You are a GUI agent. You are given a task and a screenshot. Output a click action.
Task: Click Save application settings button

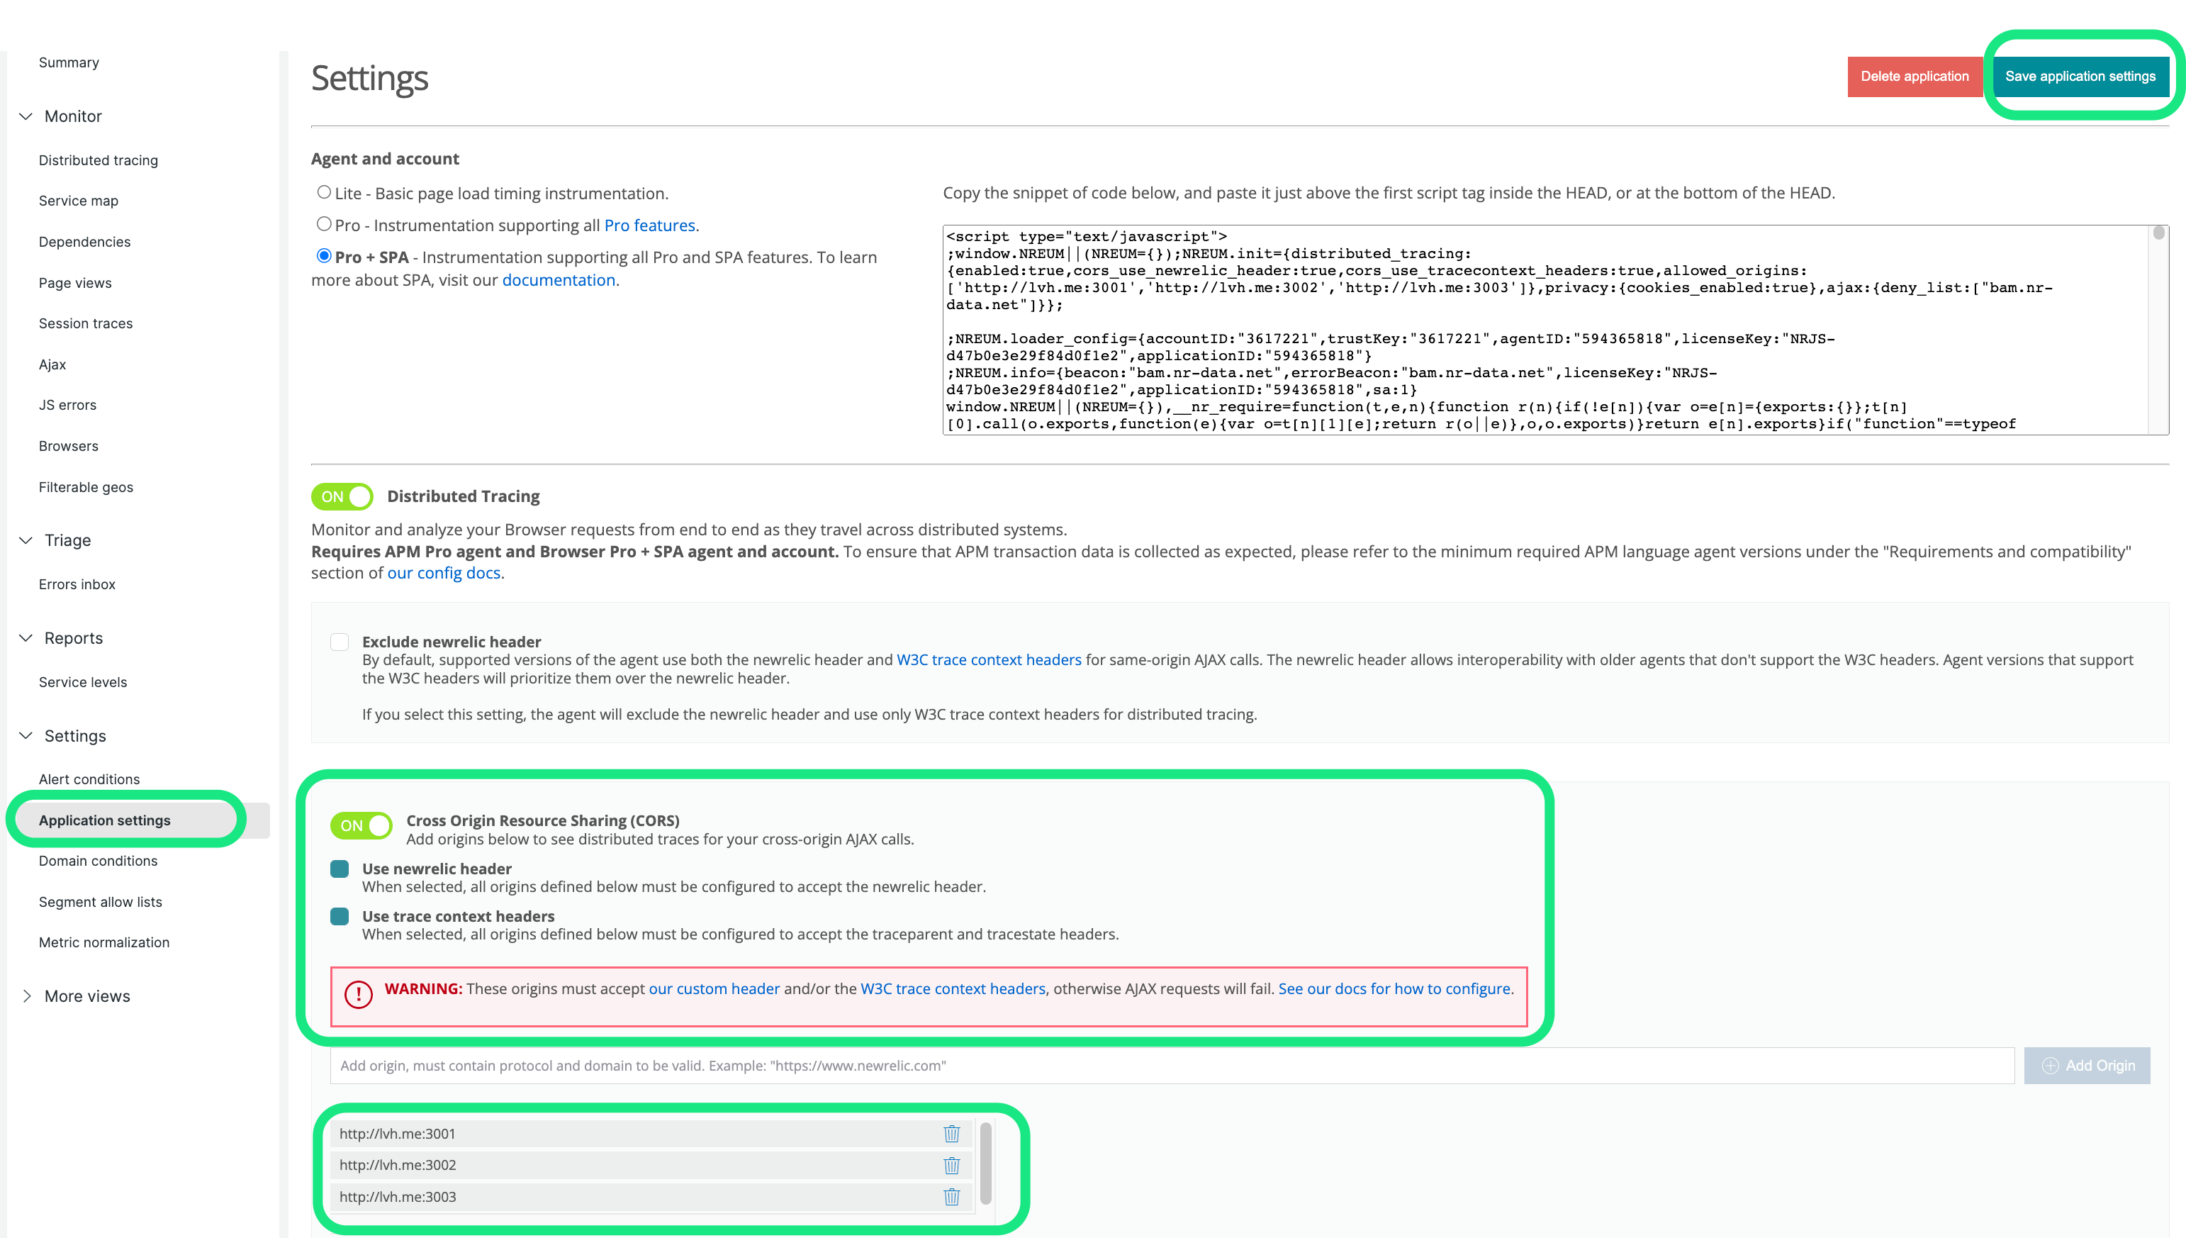click(x=2080, y=77)
